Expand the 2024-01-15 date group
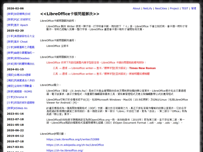 click(15, 69)
